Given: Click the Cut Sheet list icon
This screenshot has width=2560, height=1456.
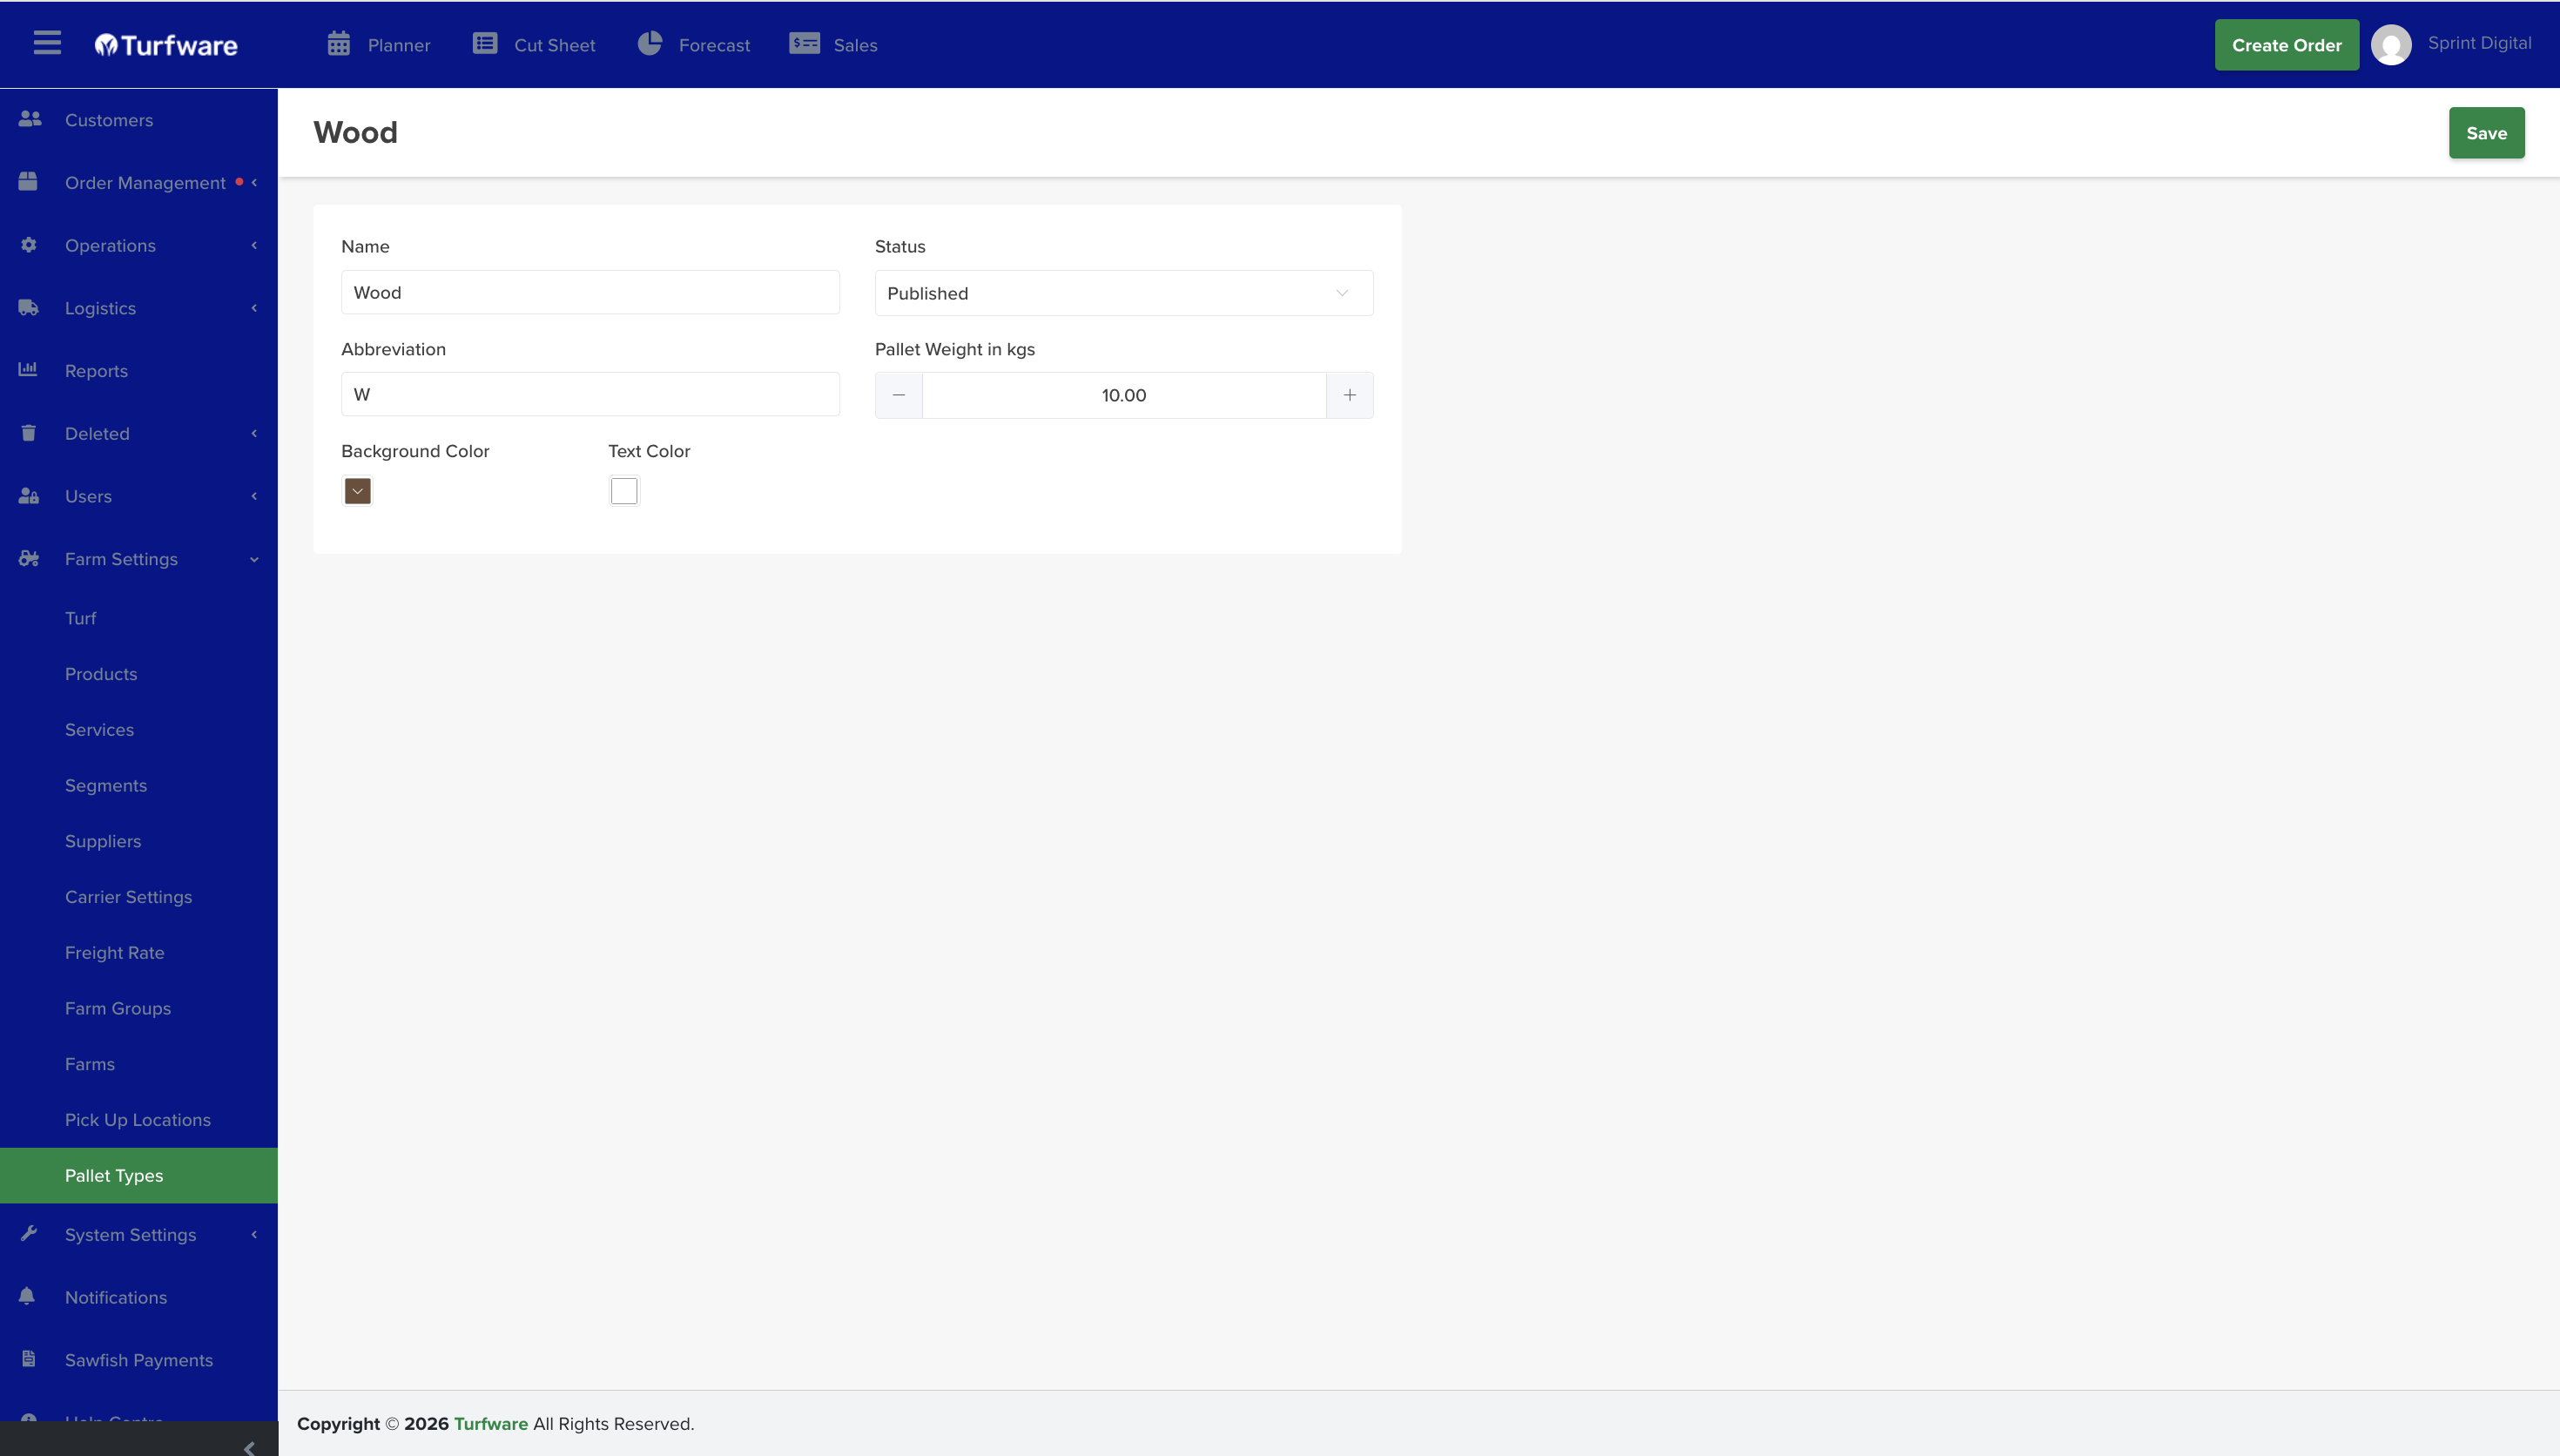Looking at the screenshot, I should pos(485,44).
